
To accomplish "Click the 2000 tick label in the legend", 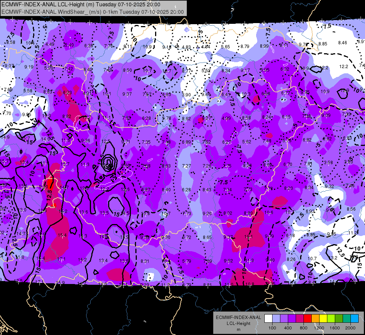I will point(350,328).
